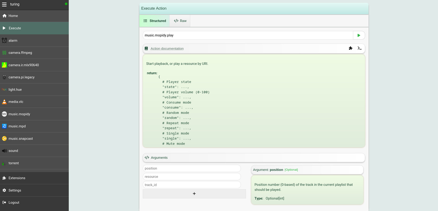
Task: Click the plus button to add an argument
Action: 194,193
